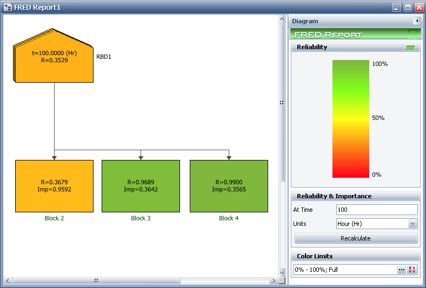Select Block 4 green box

[229, 186]
